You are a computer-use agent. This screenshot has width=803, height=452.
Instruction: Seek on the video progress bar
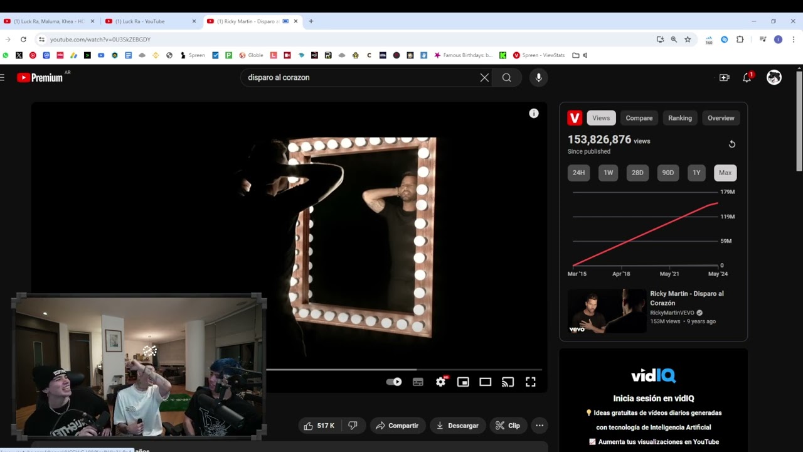404,370
